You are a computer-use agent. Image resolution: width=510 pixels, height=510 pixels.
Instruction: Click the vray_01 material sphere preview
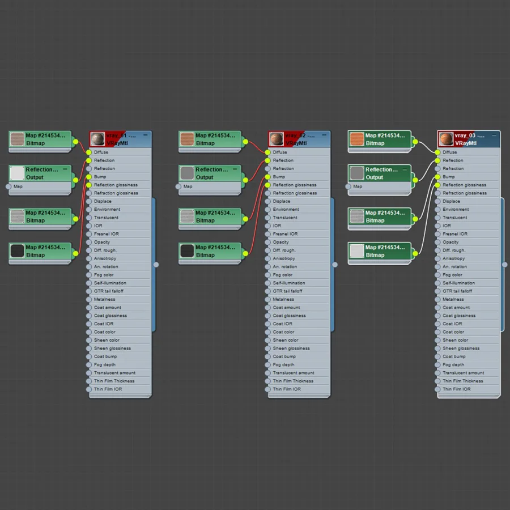(x=97, y=139)
